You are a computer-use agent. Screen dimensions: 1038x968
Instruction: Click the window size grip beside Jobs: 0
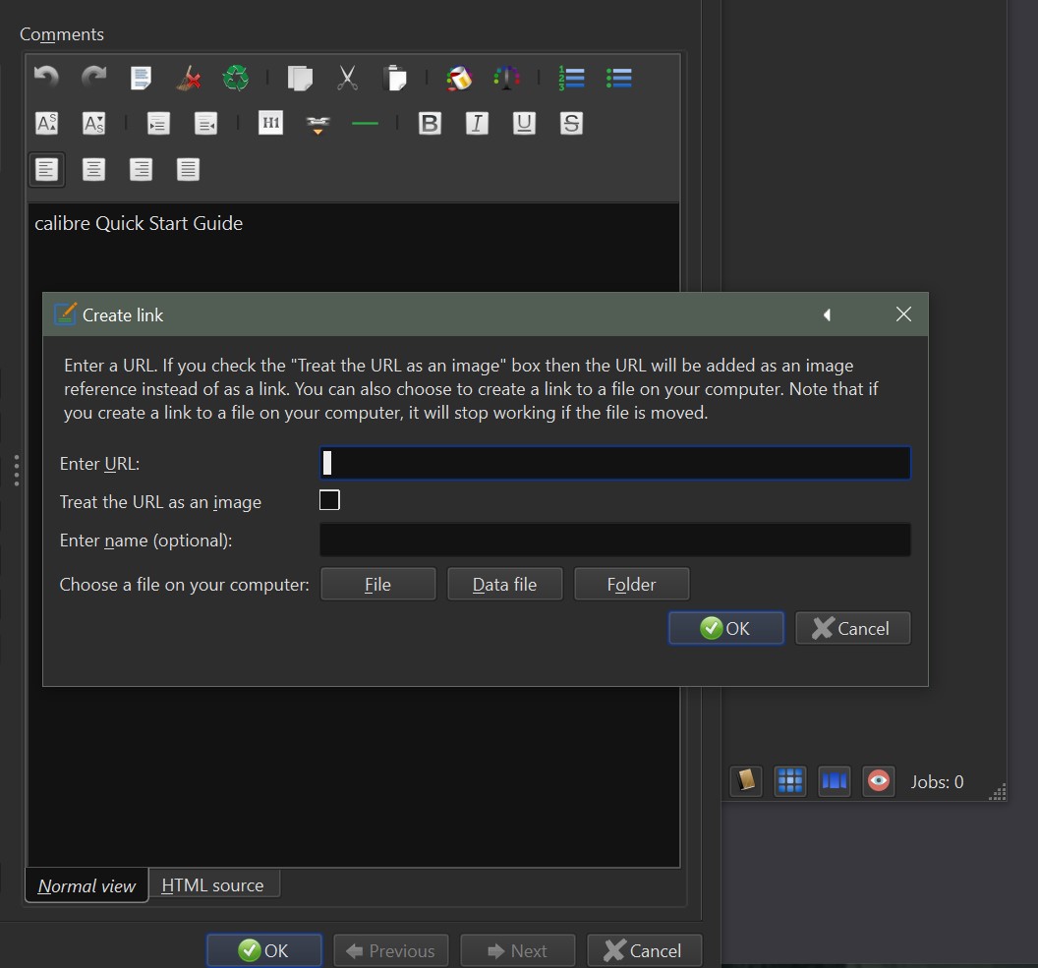(998, 792)
